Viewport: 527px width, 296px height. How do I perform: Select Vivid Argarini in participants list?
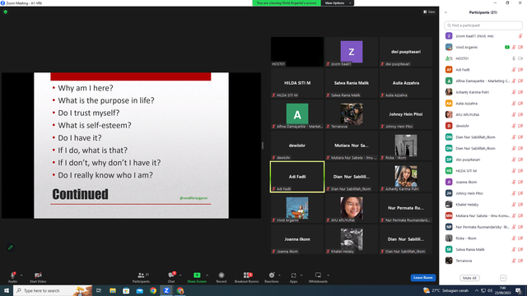[483, 48]
